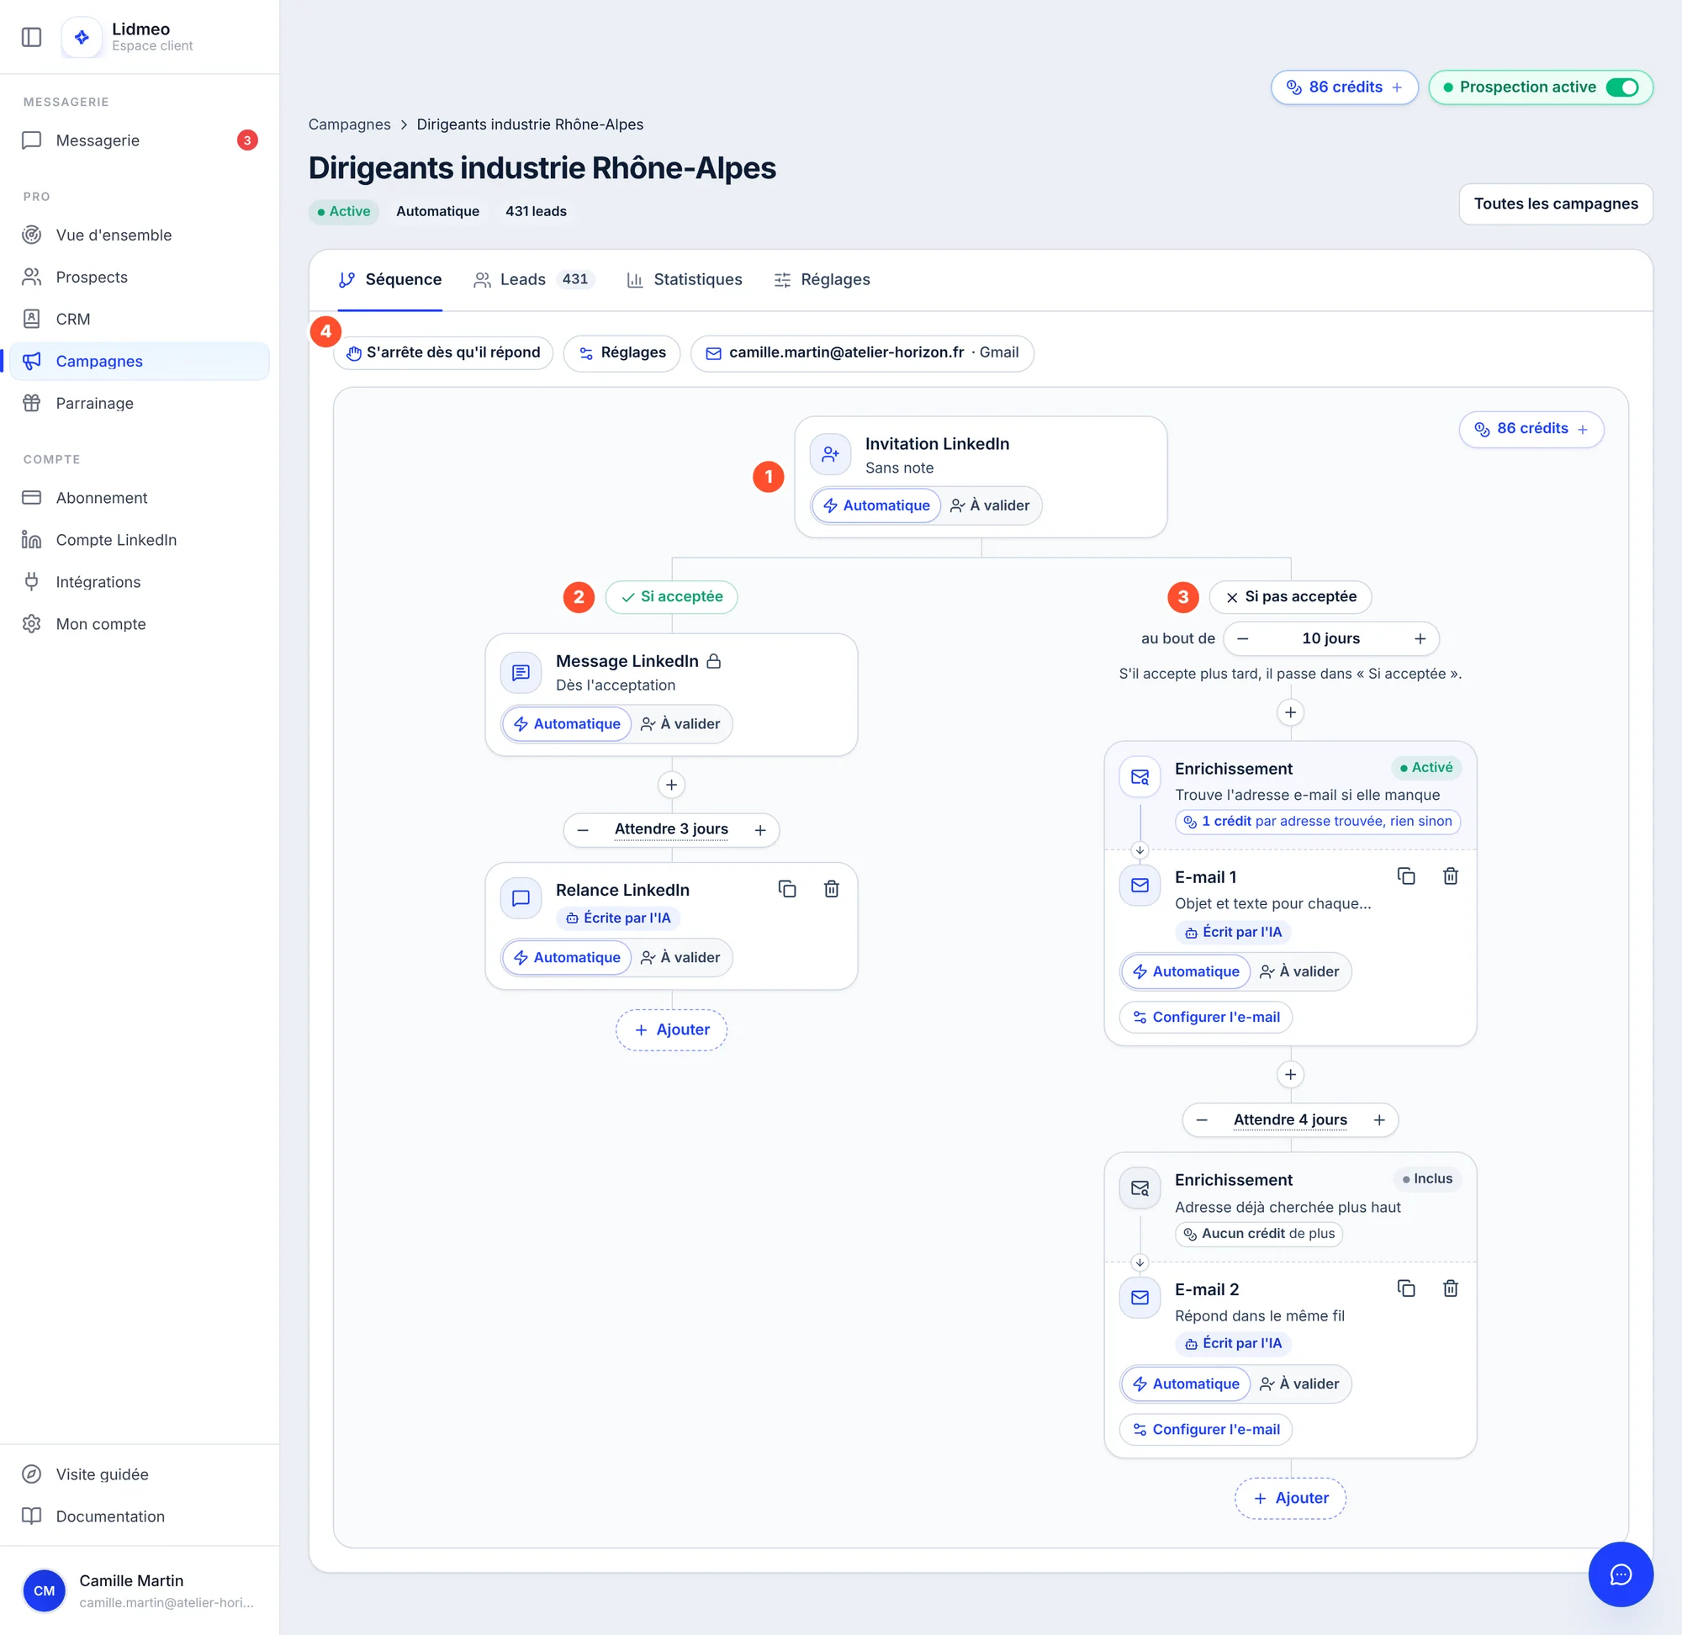
Task: Duplicate the E-mail 1 step
Action: 1405,876
